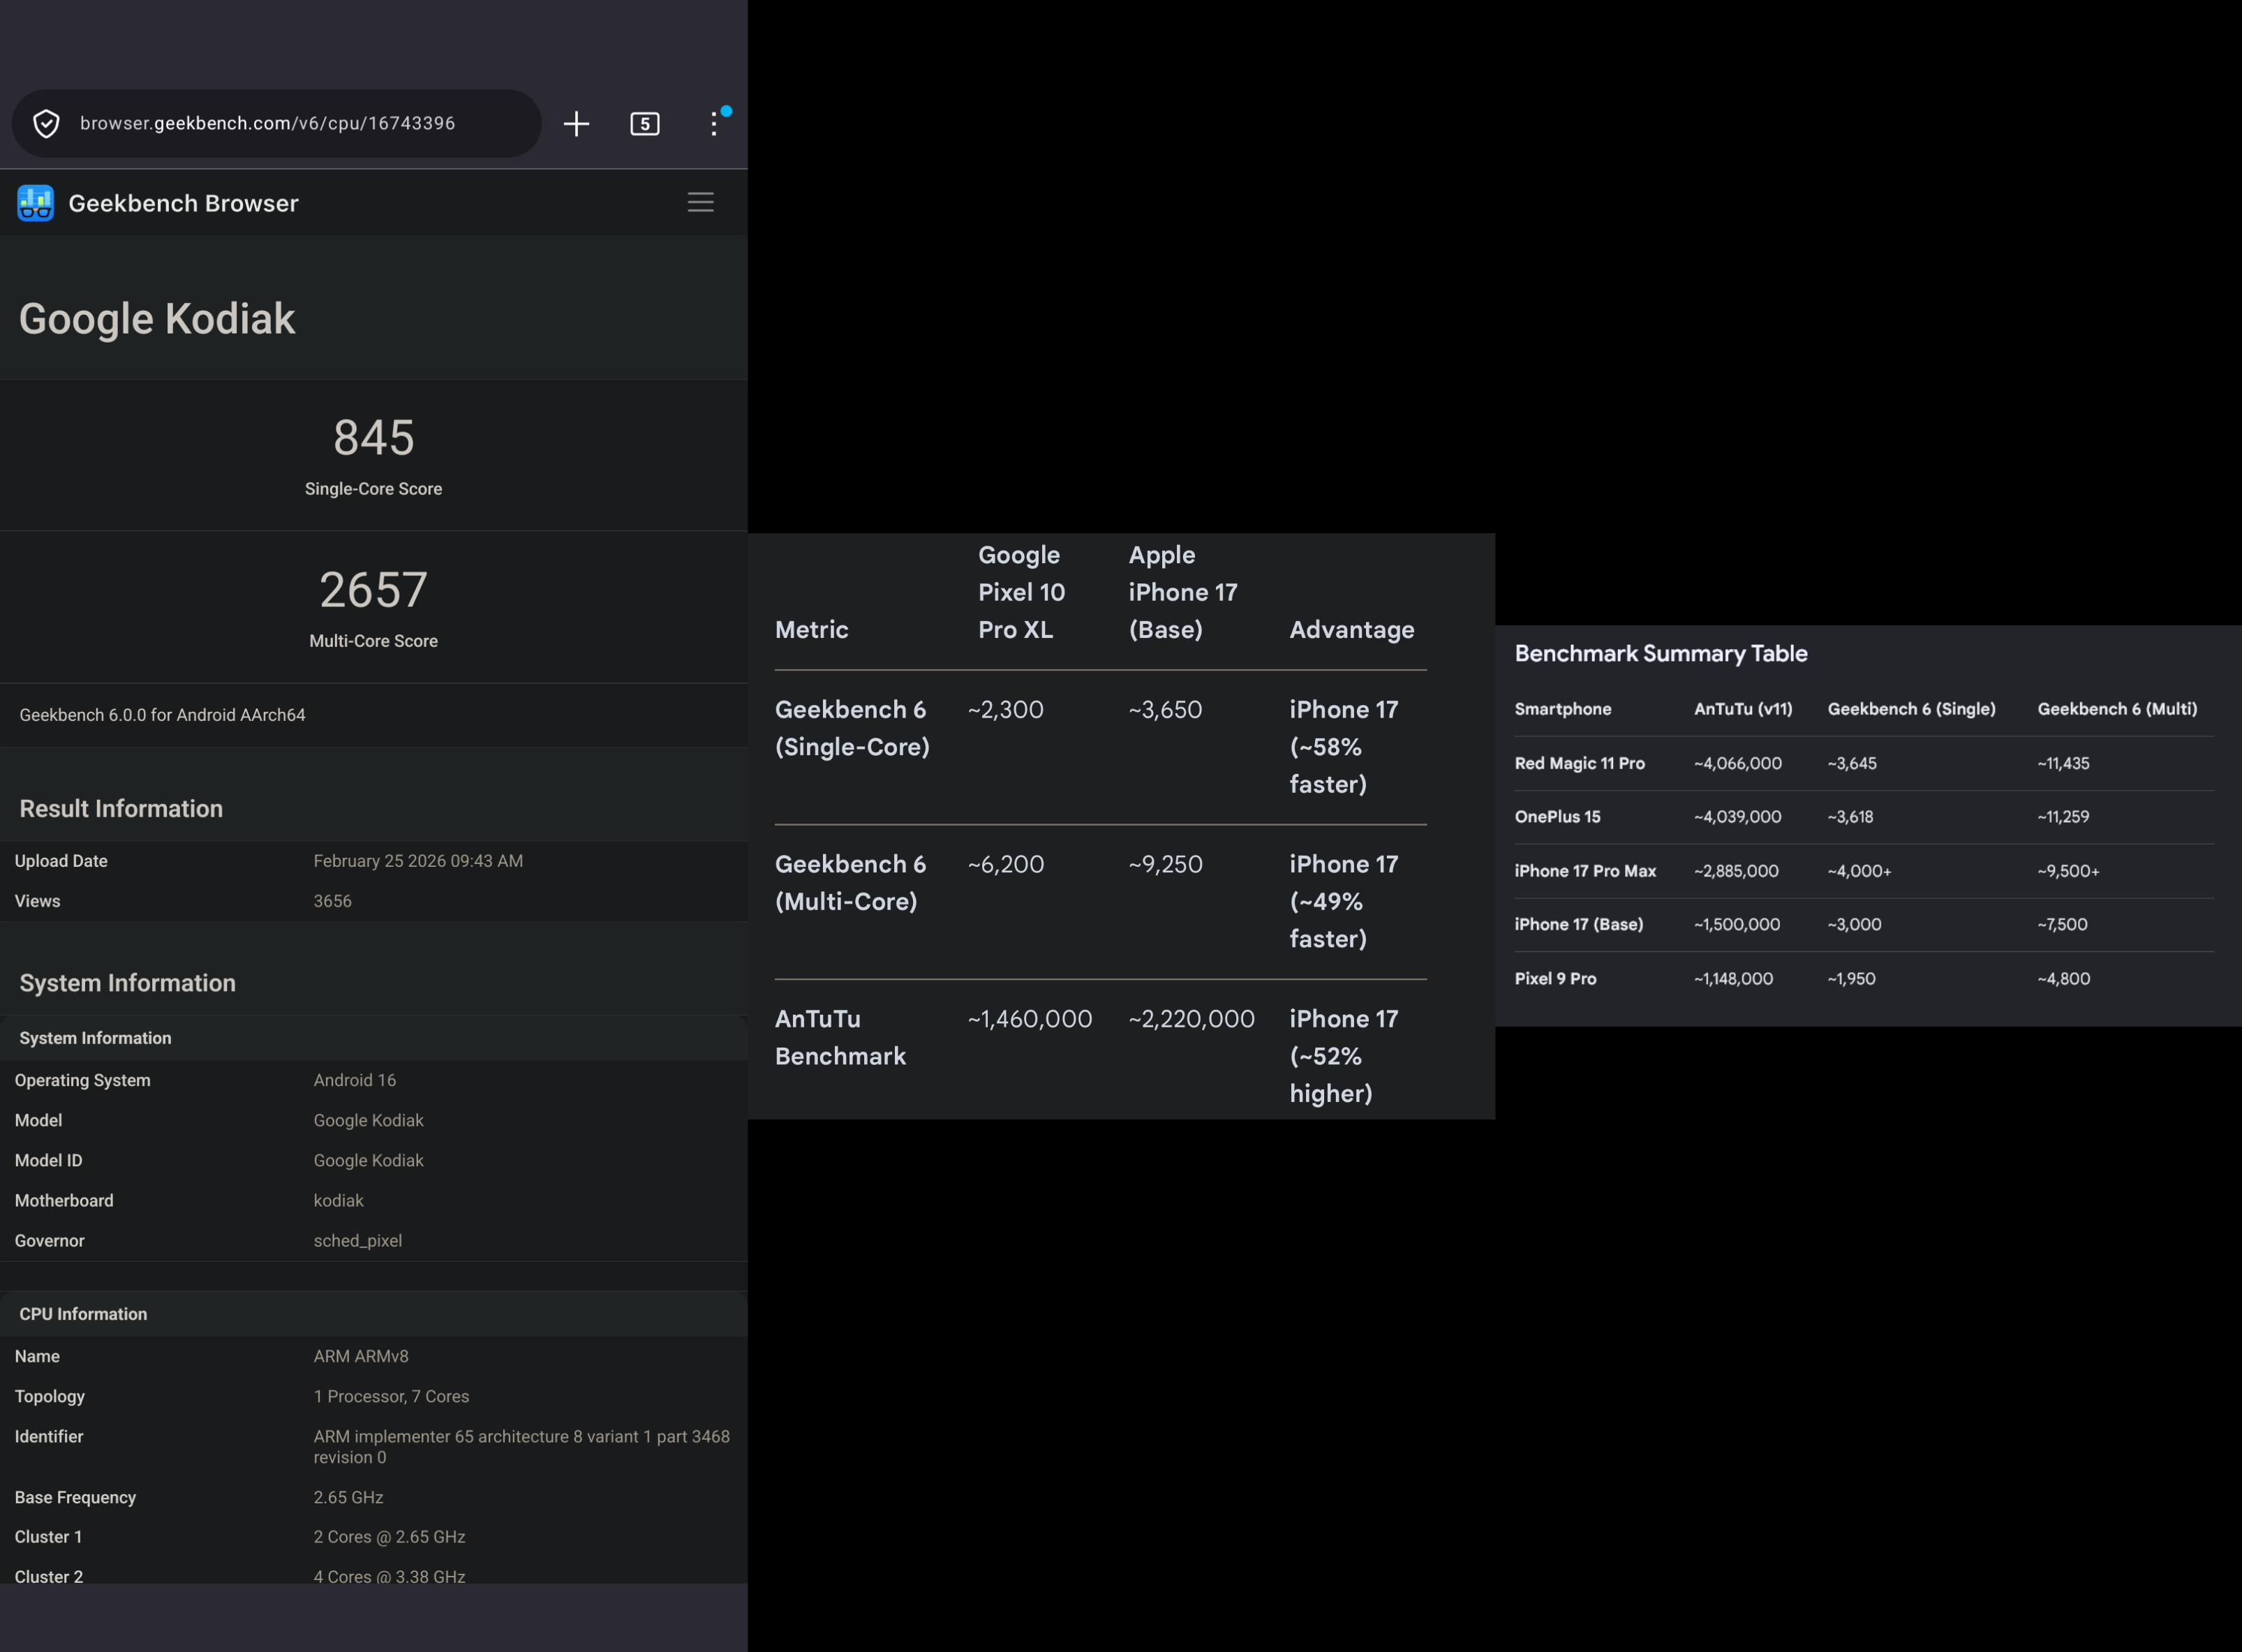Screen dimensions: 2242x1652
Task: Click iPhone 17 Pro Max AnTuTu score ~2,885,000
Action: (1736, 870)
